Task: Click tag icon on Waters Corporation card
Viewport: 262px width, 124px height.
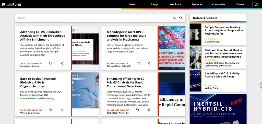Action: 51,110
